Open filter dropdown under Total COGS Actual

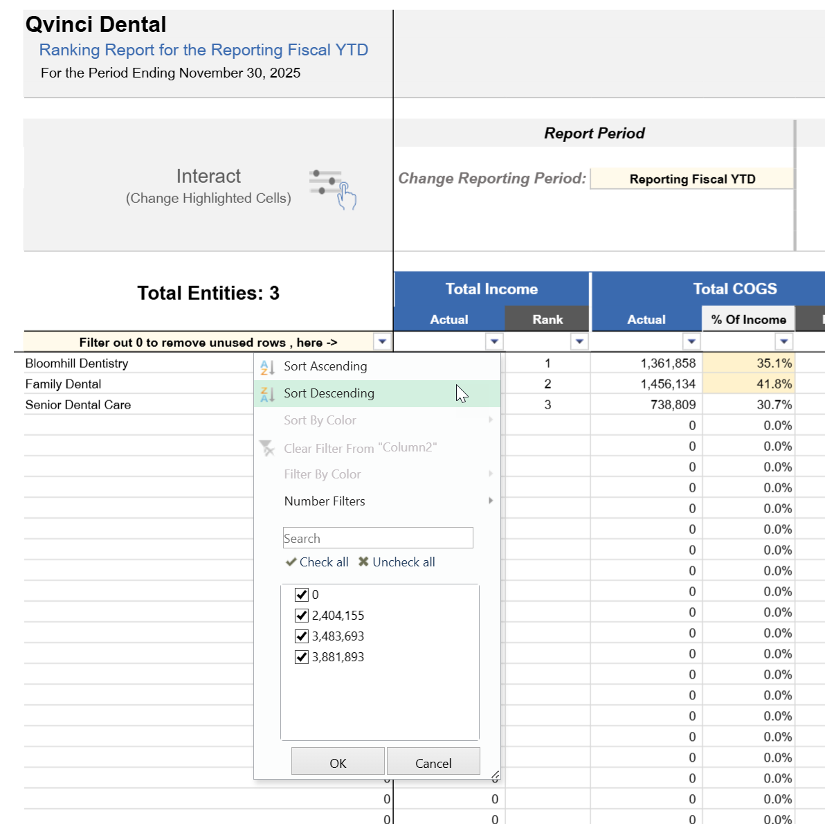[691, 341]
